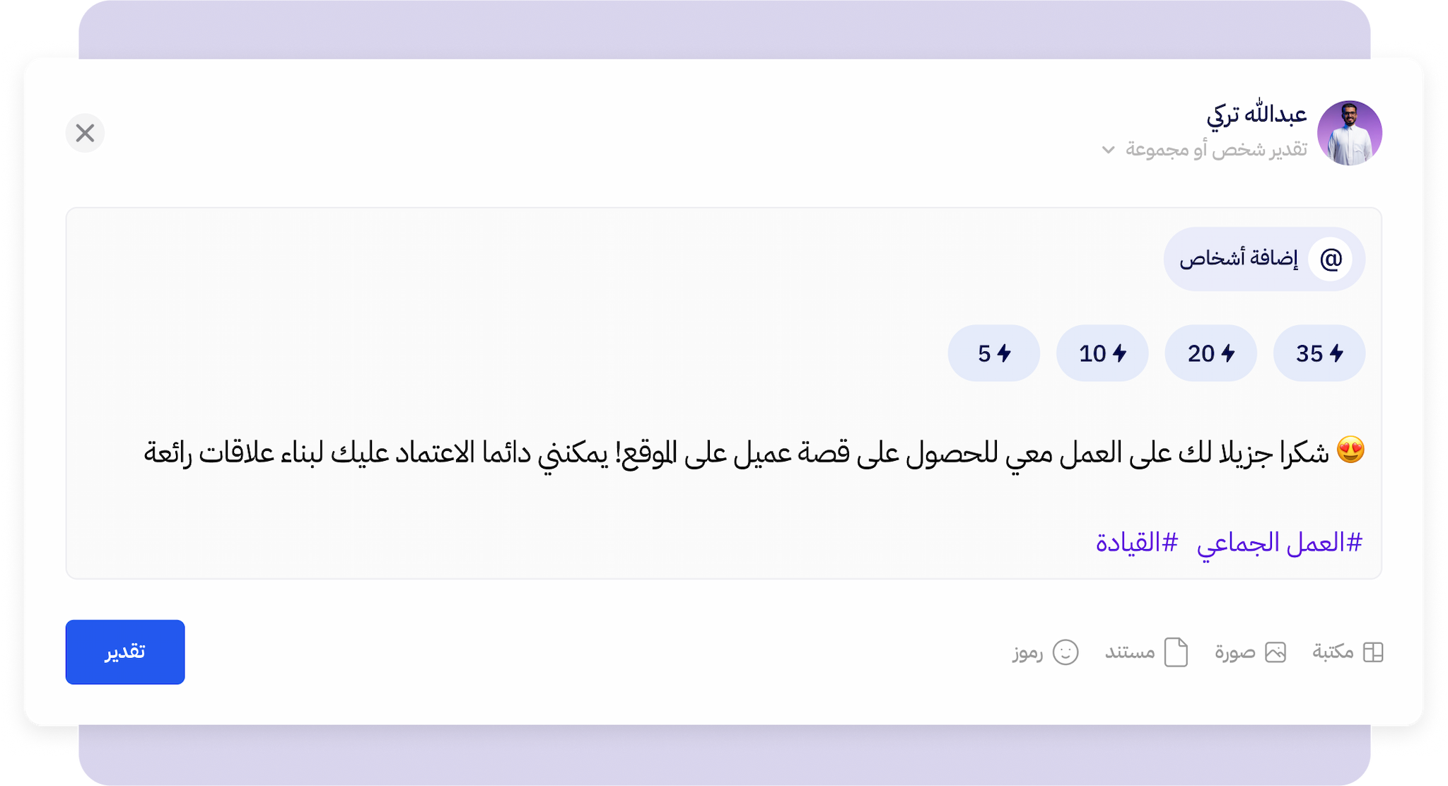Click the lightning bolt beside 35
This screenshot has width=1448, height=786.
1336,353
